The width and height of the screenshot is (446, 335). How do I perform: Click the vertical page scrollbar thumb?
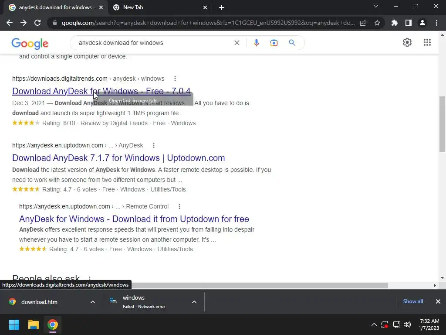point(442,124)
